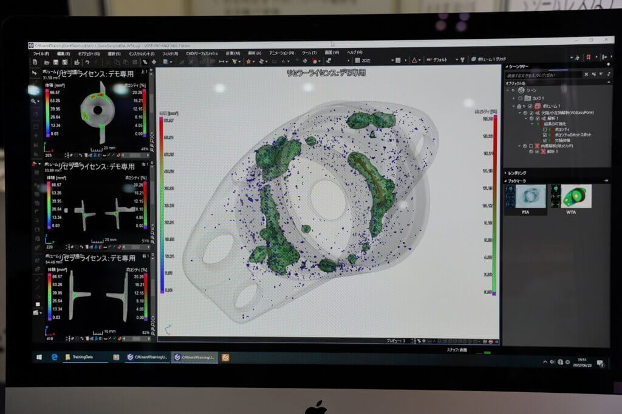Click the Save toolbar icon

click(x=55, y=62)
